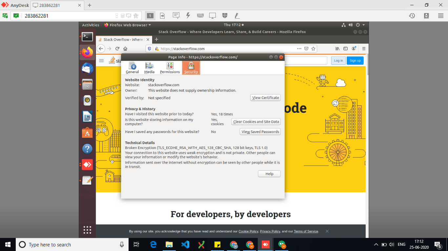Open the AnyDesk permissions shield icon

(x=225, y=16)
